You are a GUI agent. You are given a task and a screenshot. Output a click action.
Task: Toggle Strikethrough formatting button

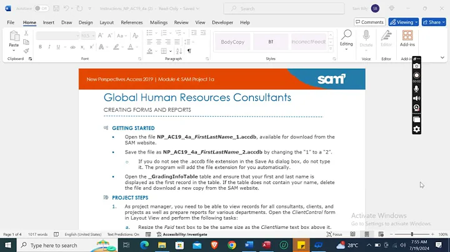pos(73,47)
